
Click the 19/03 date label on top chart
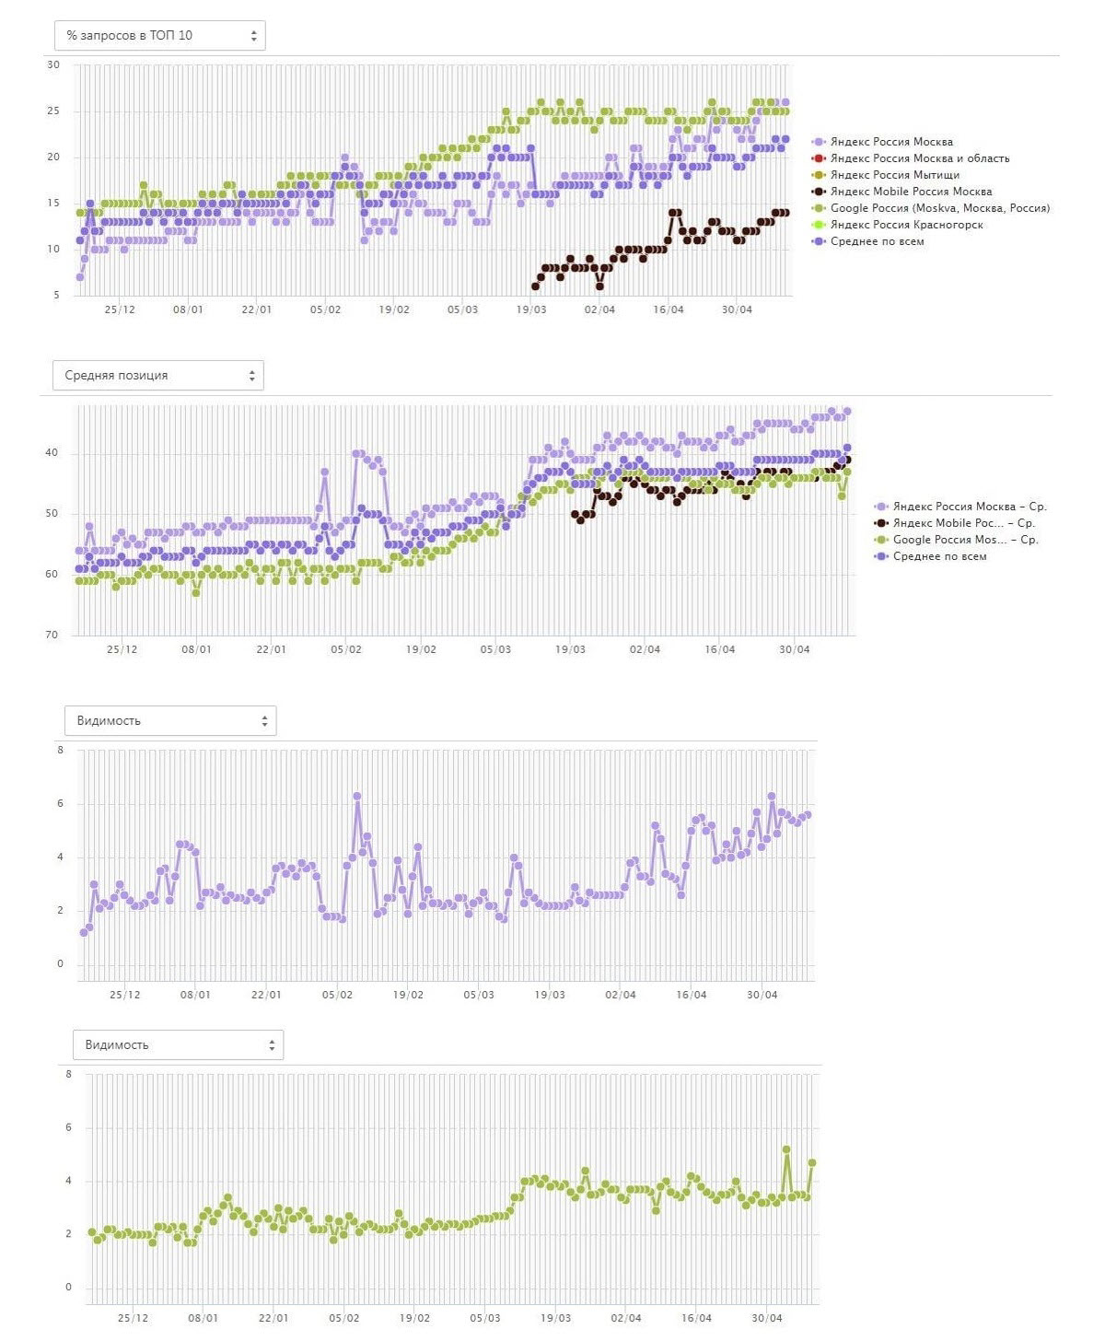click(x=531, y=309)
